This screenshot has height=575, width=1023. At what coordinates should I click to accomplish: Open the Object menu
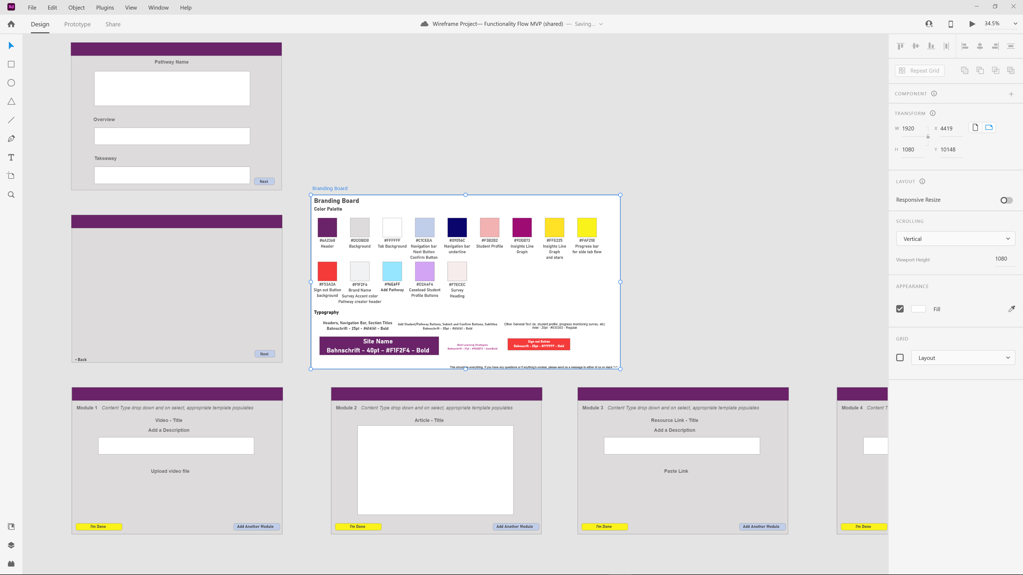pyautogui.click(x=76, y=7)
